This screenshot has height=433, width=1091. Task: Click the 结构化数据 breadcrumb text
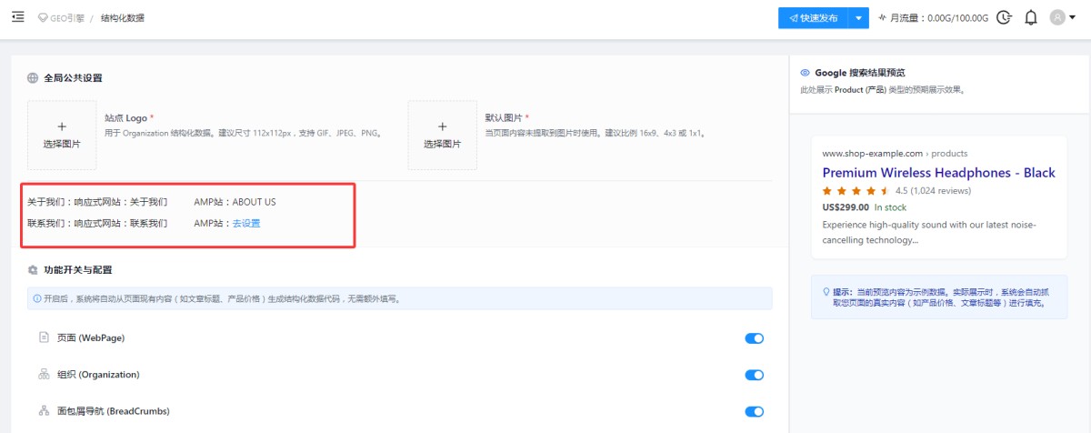point(122,18)
